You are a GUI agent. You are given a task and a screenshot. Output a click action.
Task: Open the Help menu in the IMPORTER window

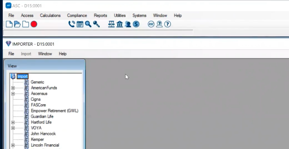(63, 54)
